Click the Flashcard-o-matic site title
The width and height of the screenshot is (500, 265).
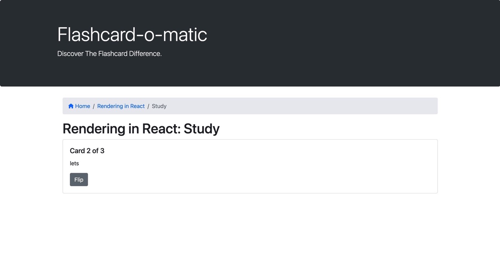click(132, 34)
